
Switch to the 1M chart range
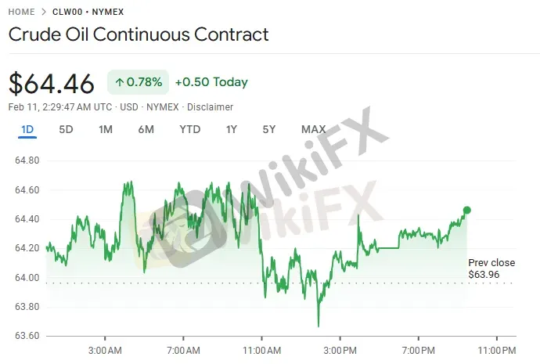tap(106, 129)
